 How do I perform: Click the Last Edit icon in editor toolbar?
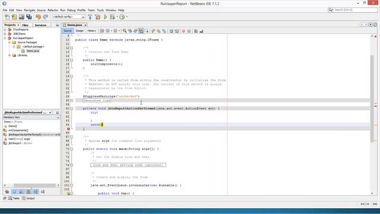(102, 31)
